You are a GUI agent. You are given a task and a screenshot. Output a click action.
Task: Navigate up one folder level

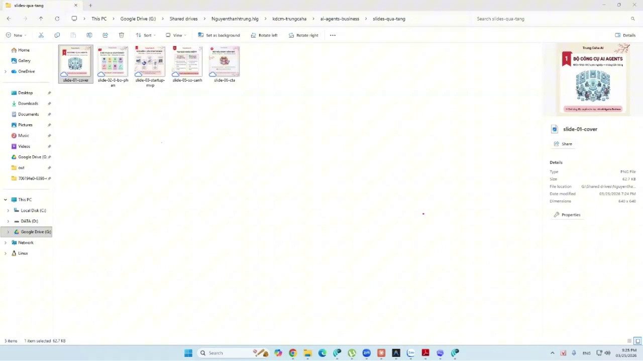(41, 19)
